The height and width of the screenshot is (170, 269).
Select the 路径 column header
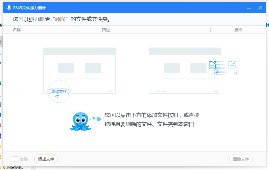click(106, 30)
